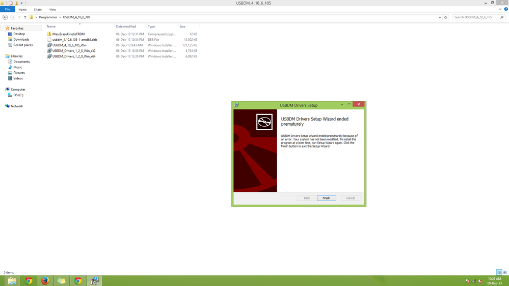
Task: Expand the address bar history dropdown
Action: [x=440, y=17]
